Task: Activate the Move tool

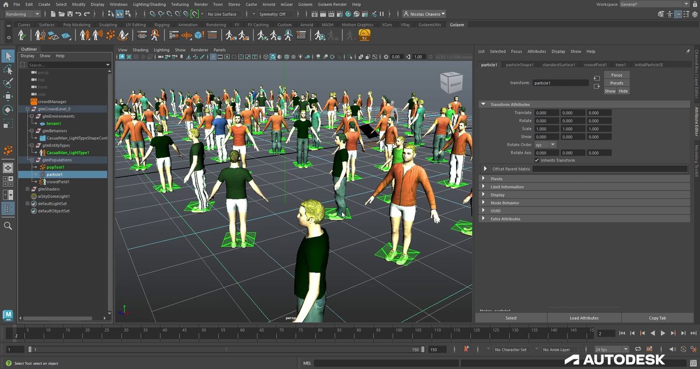Action: point(8,97)
